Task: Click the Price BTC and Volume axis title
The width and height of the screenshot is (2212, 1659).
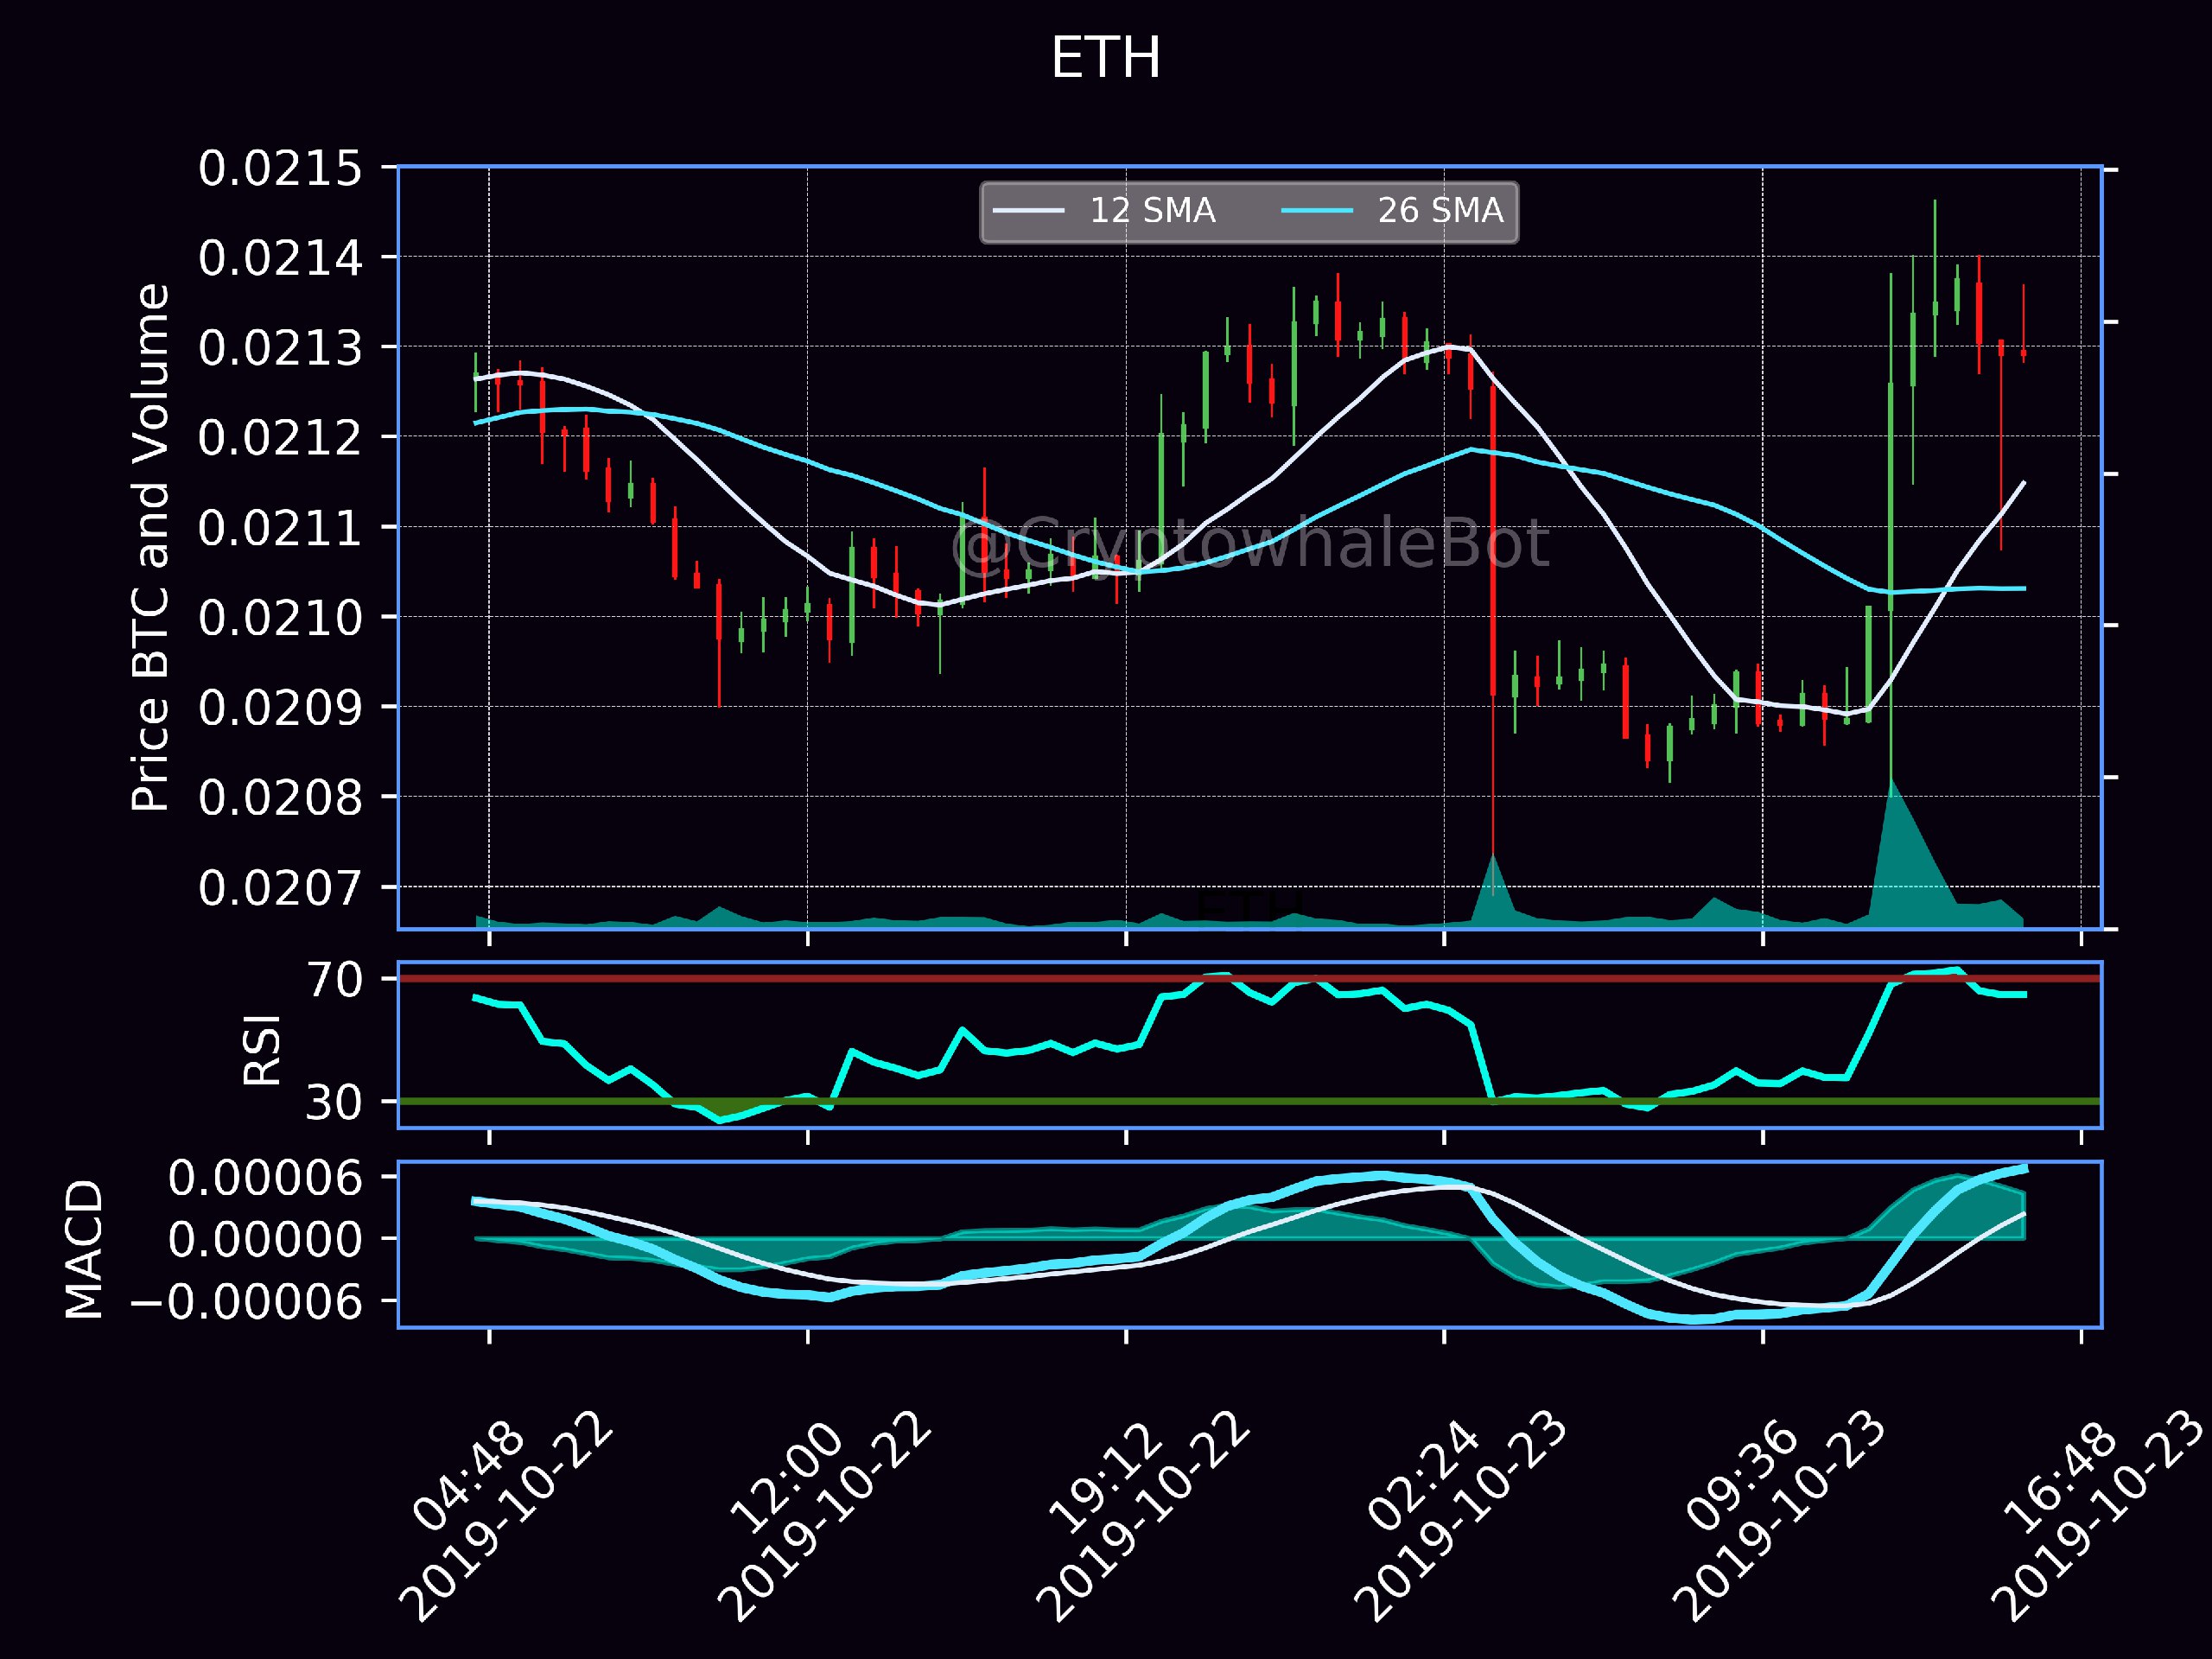Action: pyautogui.click(x=151, y=547)
